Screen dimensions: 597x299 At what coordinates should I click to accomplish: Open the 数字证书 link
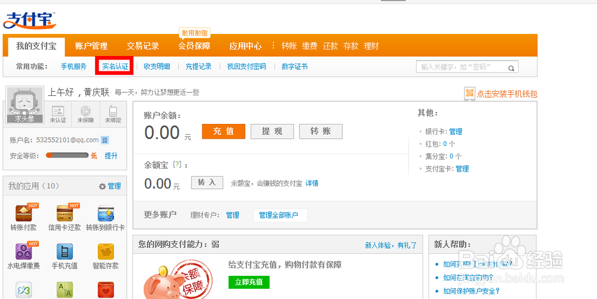pos(295,67)
